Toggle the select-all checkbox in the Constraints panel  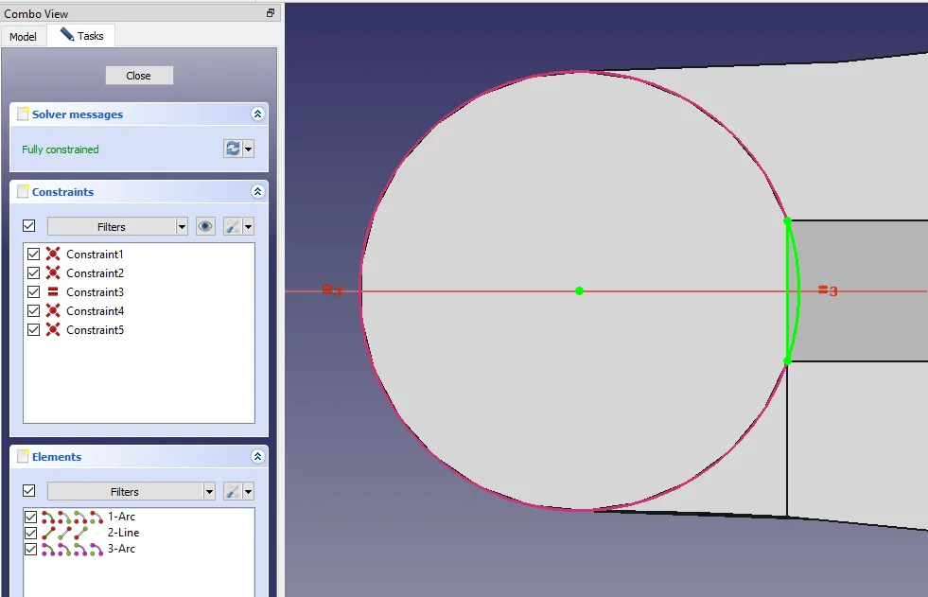tap(28, 226)
